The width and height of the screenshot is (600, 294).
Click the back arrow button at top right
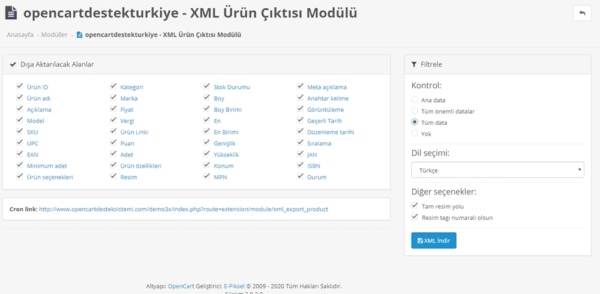(x=582, y=13)
